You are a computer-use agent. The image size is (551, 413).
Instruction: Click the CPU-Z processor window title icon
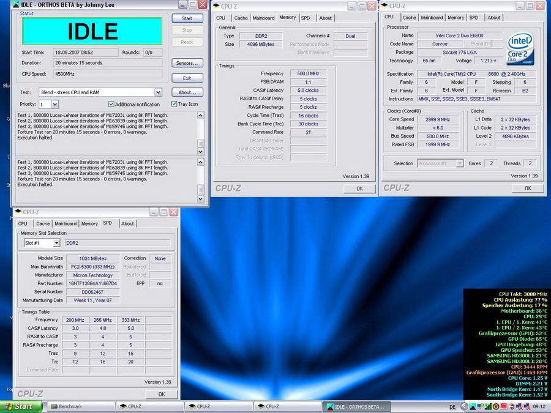tap(385, 6)
